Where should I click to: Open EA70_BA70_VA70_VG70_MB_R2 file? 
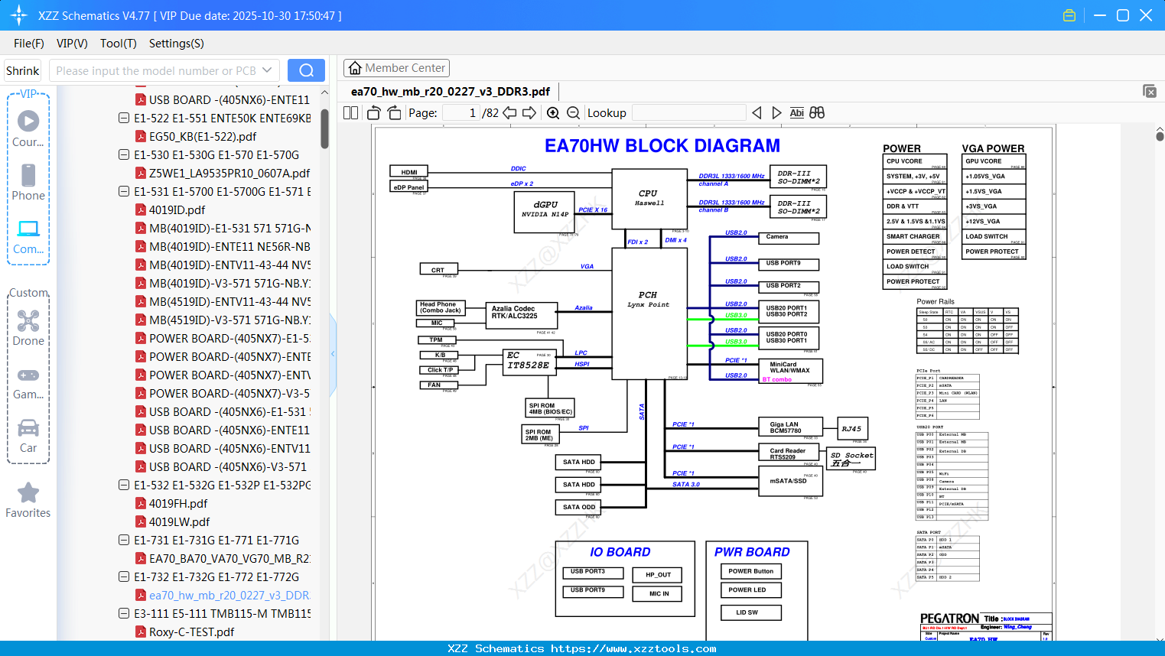click(x=230, y=558)
